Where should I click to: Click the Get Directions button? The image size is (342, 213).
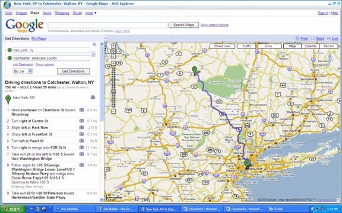click(x=73, y=71)
